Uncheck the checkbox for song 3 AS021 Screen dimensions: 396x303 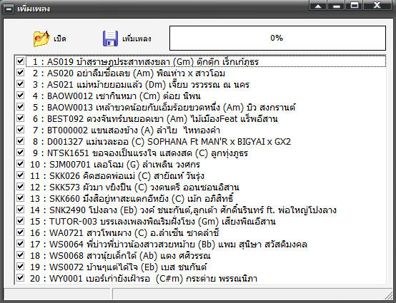pyautogui.click(x=20, y=84)
